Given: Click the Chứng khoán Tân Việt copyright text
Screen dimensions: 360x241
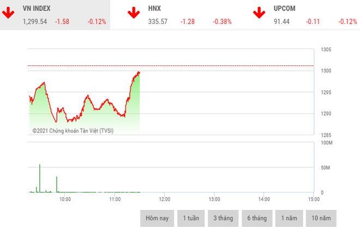Looking at the screenshot, I should tap(73, 131).
